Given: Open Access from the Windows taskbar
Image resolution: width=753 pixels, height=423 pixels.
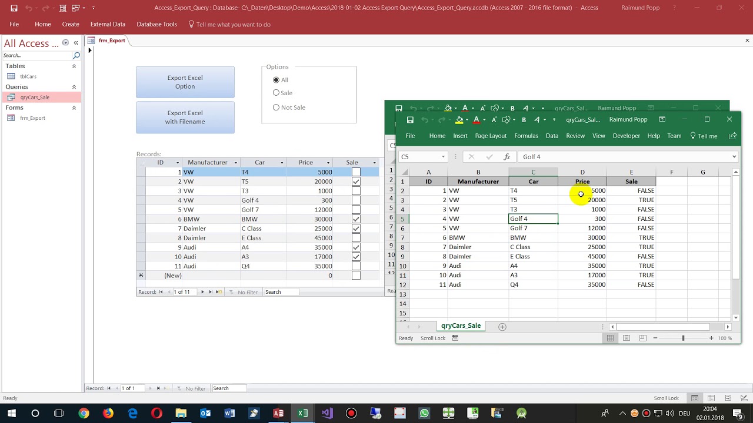Looking at the screenshot, I should pyautogui.click(x=278, y=414).
